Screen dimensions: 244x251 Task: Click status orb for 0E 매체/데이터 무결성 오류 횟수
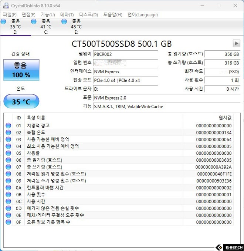[x=8, y=215]
